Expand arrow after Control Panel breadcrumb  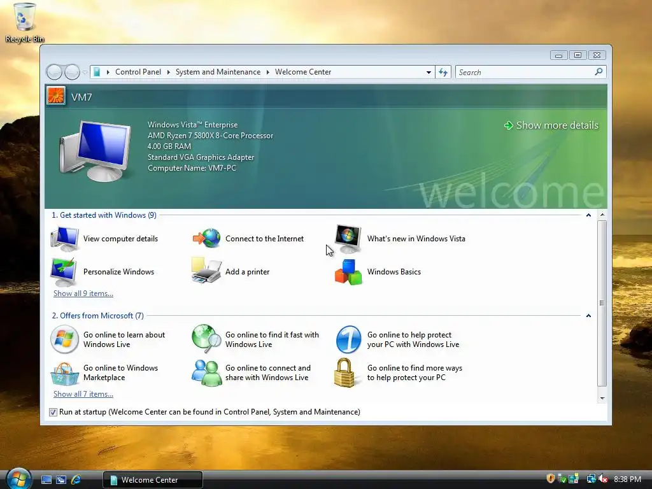tap(168, 73)
